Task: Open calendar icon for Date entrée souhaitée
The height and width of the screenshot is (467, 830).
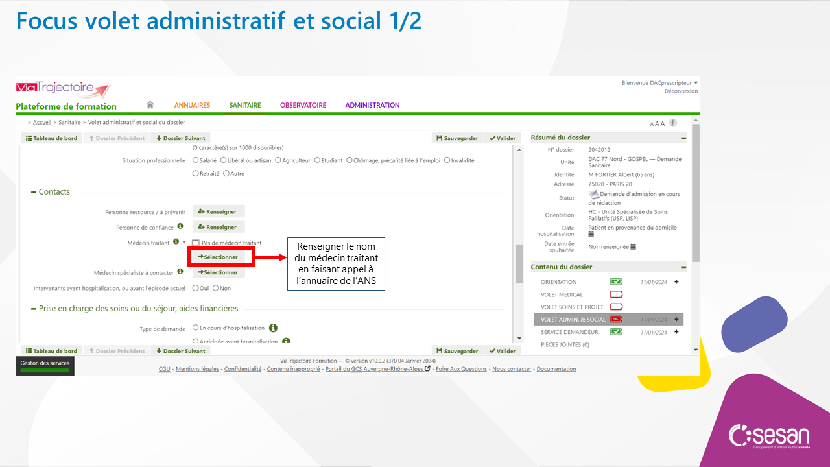Action: pos(633,246)
